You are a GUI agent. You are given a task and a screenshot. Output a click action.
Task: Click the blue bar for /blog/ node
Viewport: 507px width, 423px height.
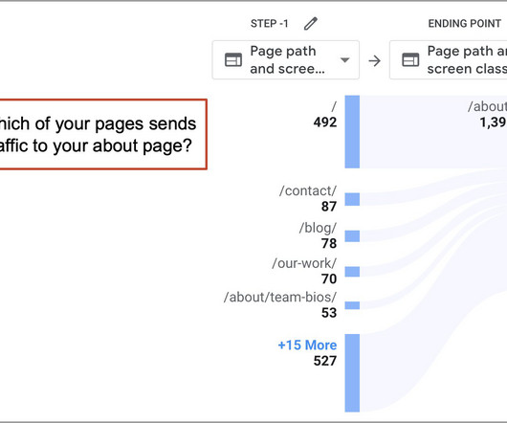[x=352, y=236]
